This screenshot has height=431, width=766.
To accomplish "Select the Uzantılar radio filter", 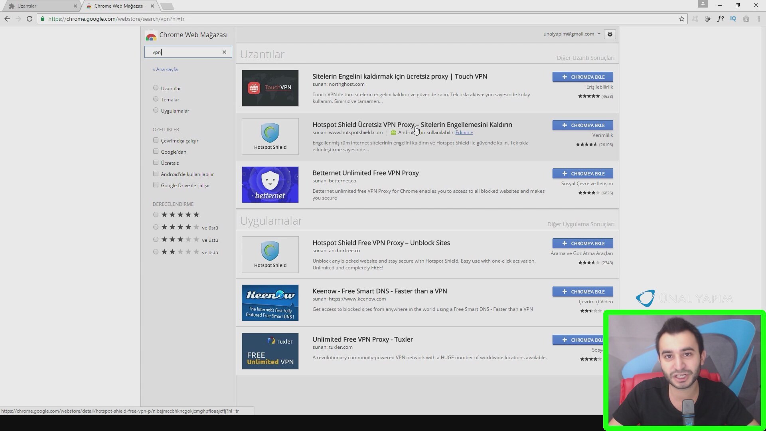I will [x=156, y=88].
